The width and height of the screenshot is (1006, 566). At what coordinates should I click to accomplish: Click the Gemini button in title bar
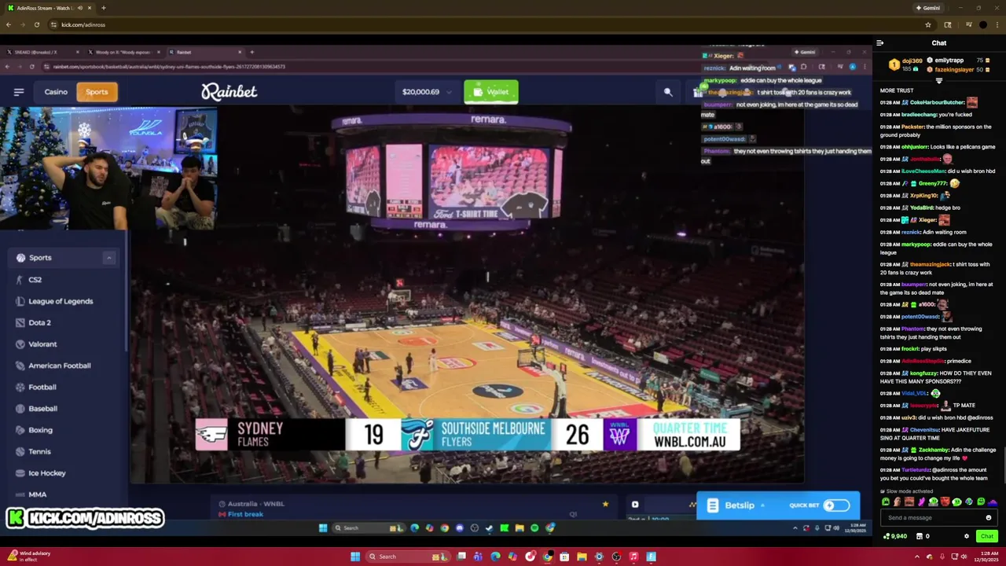(928, 8)
